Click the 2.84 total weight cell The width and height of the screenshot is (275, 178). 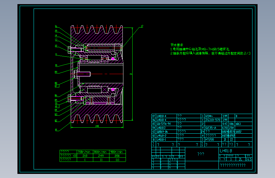[x=232, y=128]
